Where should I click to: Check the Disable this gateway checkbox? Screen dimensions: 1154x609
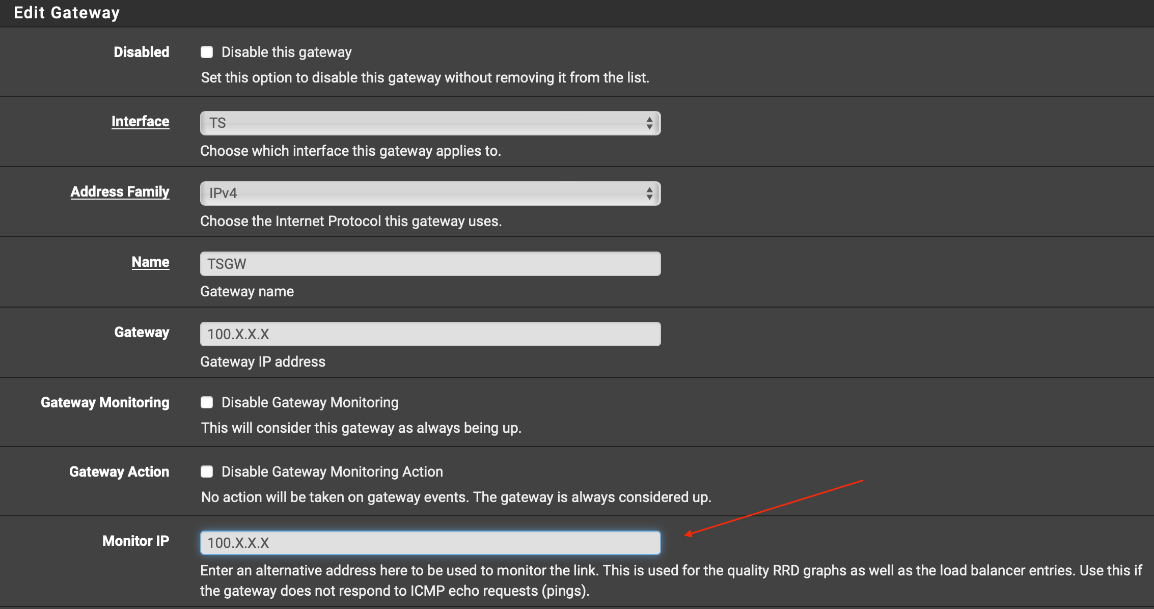[207, 52]
